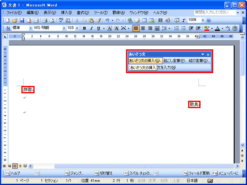Screen dimensions: 247x185
Task: Toggle Italic formatting
Action: point(91,28)
